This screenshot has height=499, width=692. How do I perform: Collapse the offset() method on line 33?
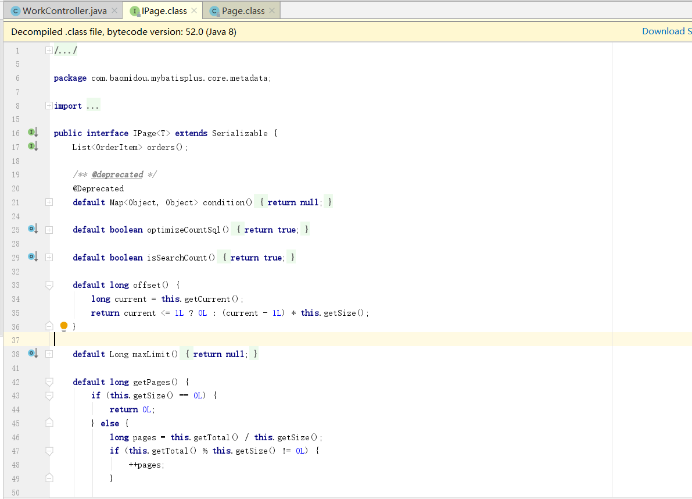point(49,286)
